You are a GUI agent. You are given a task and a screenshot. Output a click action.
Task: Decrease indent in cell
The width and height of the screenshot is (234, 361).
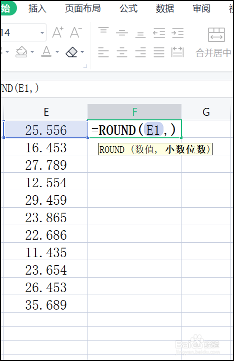(159, 32)
